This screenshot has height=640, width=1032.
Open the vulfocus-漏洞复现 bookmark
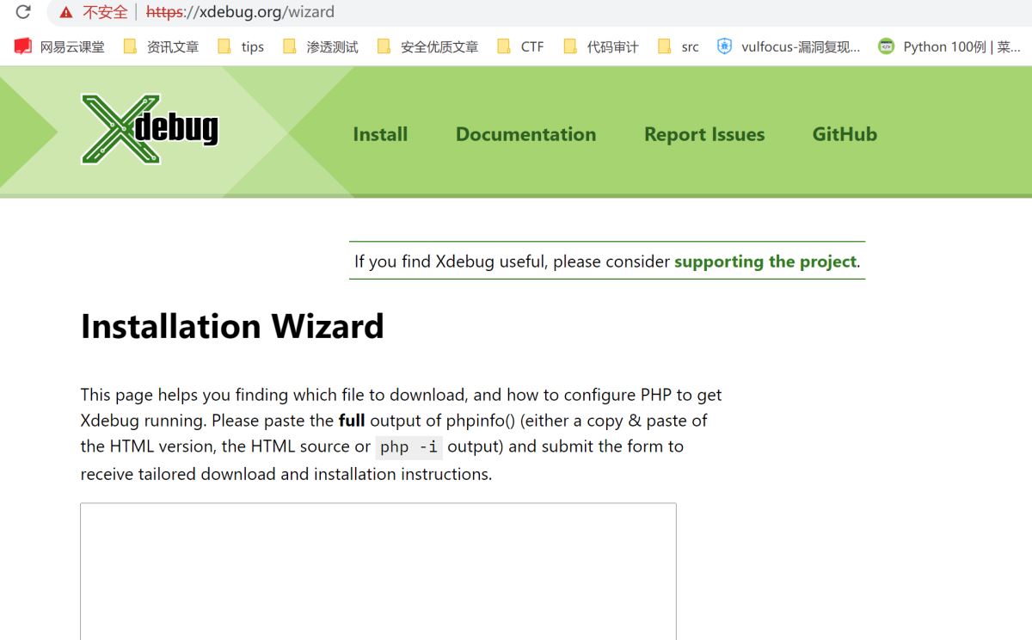pyautogui.click(x=789, y=46)
